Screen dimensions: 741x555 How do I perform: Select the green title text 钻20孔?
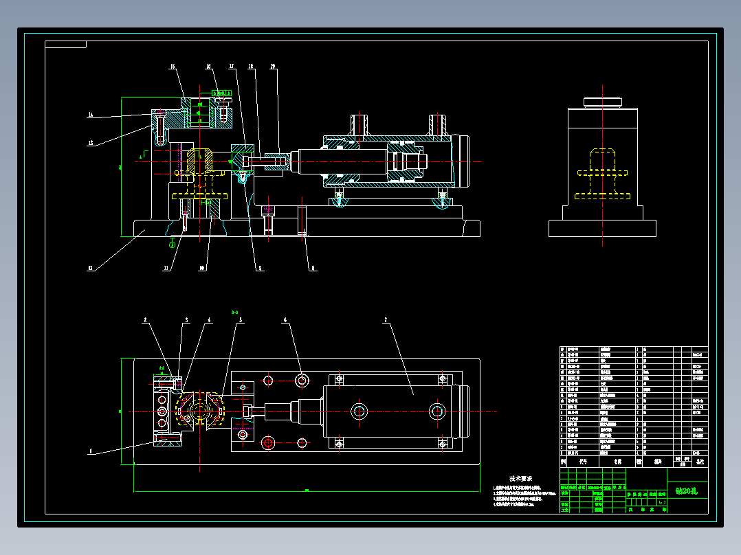pyautogui.click(x=687, y=491)
